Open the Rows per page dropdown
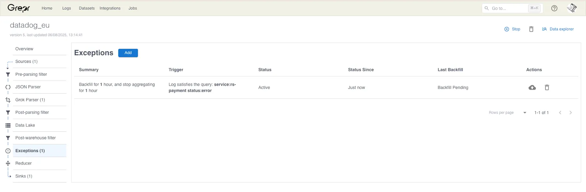 click(524, 113)
